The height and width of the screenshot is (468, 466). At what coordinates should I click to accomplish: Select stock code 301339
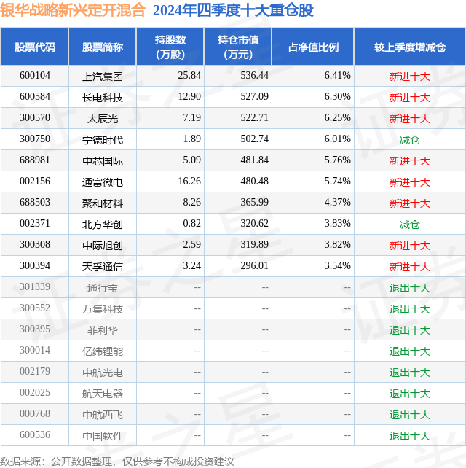(35, 287)
